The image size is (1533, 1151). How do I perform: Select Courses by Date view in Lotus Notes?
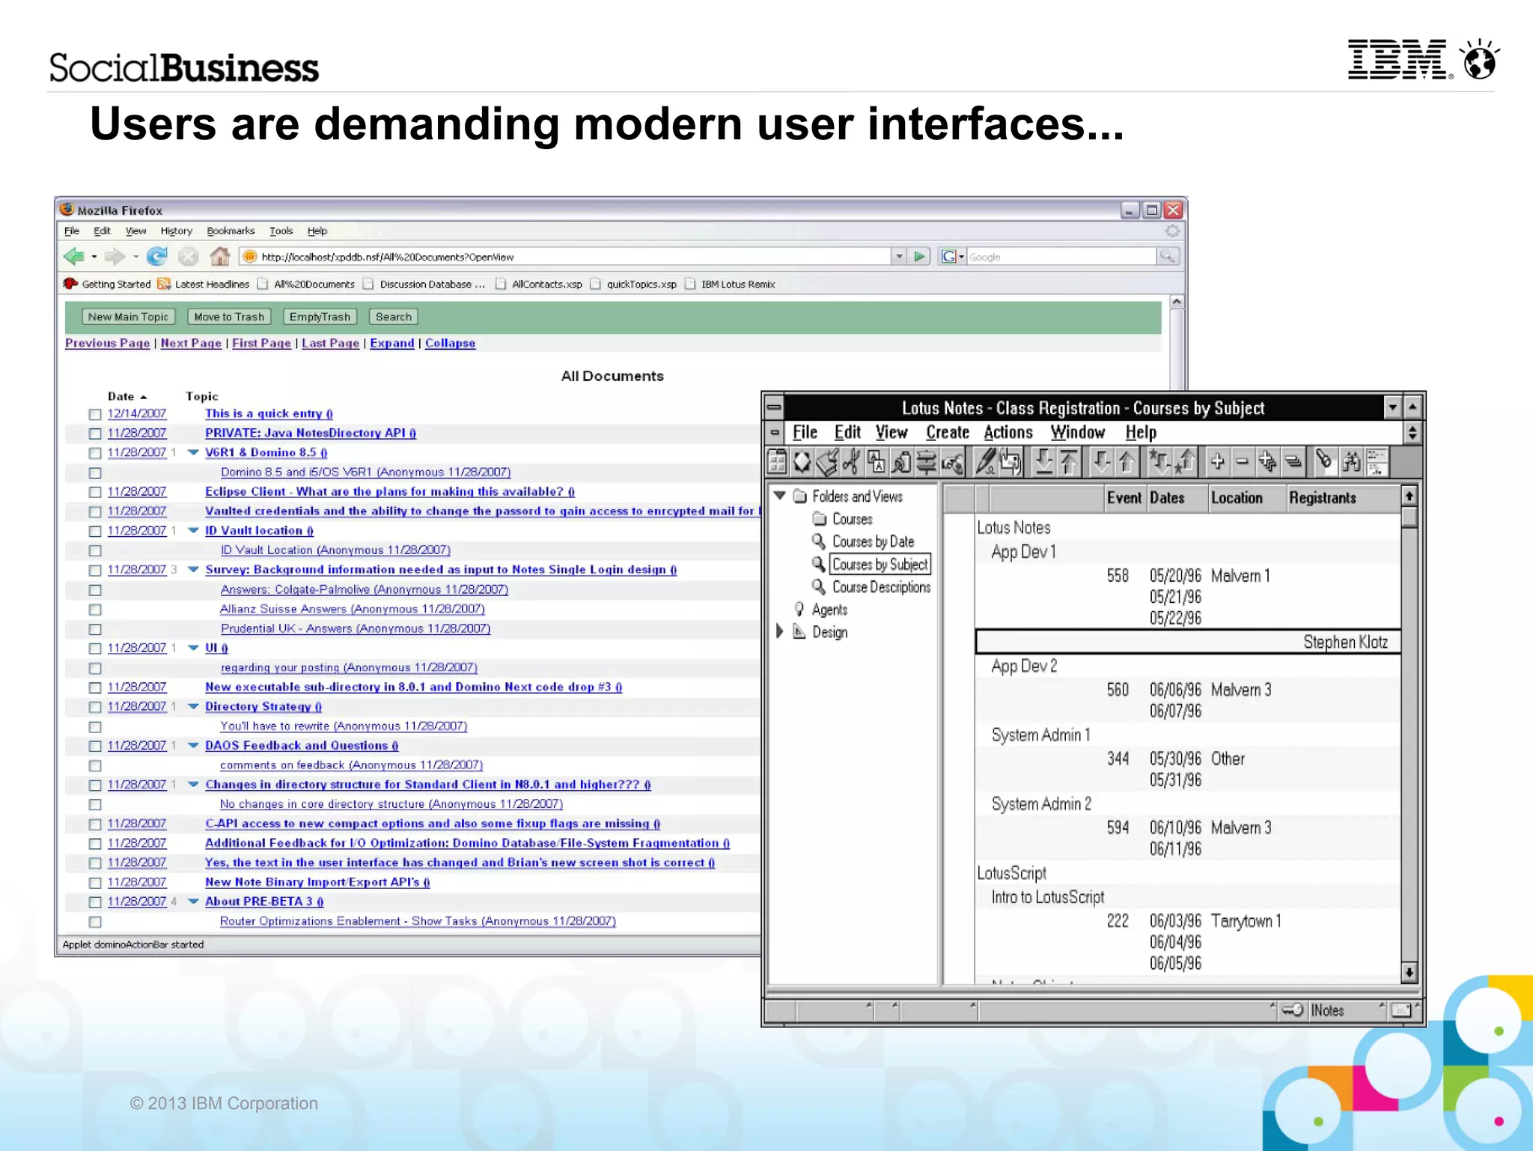tap(873, 541)
